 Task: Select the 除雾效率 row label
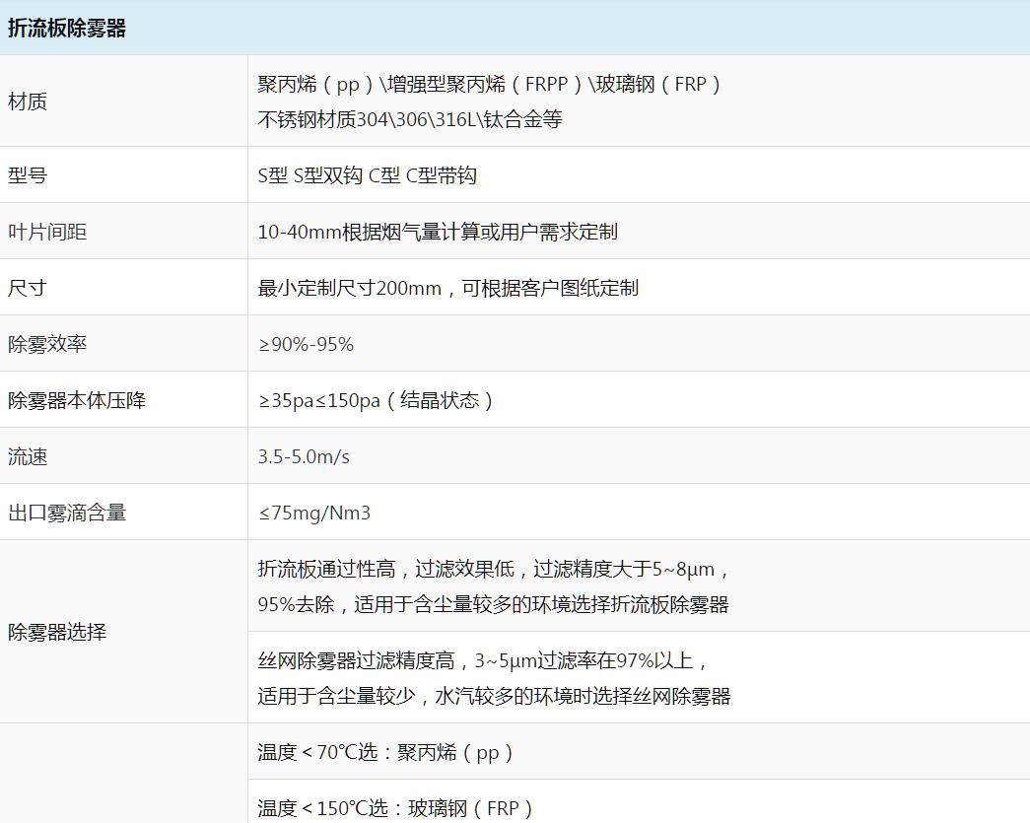(x=47, y=344)
